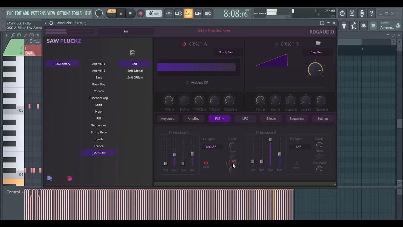The image size is (403, 227).
Task: Click the globe news icon next to Today
Action: pyautogui.click(x=398, y=26)
